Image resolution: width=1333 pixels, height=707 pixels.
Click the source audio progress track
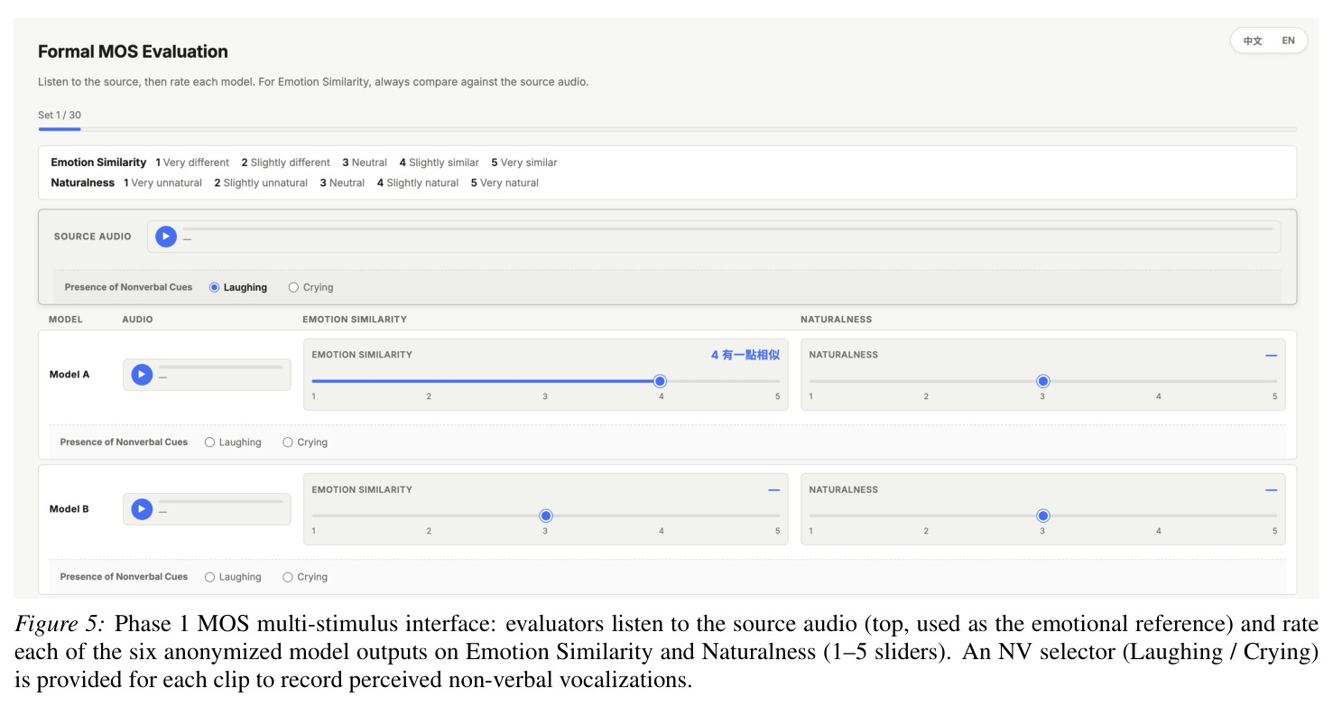click(x=727, y=229)
